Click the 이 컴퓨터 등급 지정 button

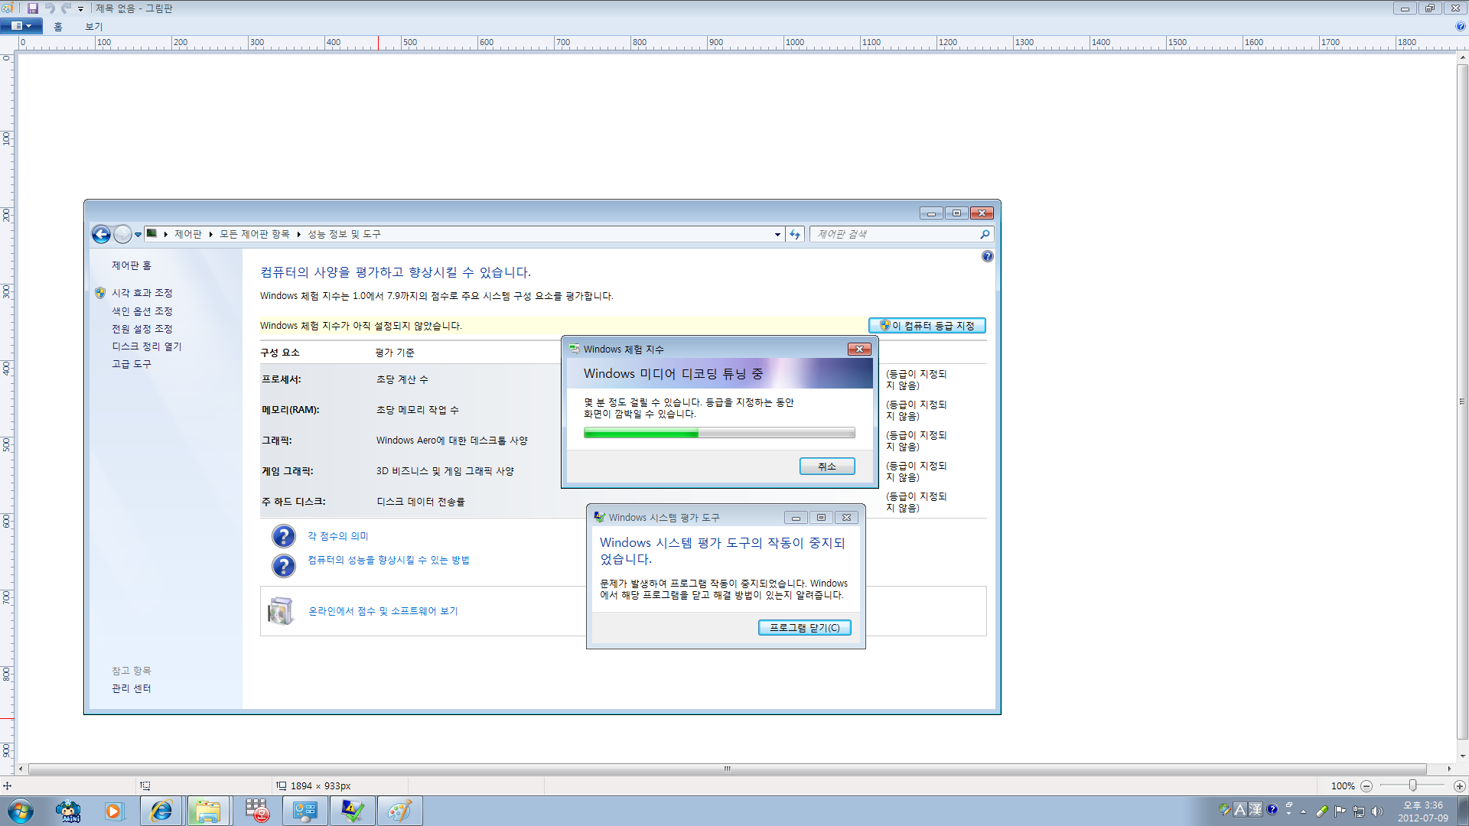(x=927, y=326)
